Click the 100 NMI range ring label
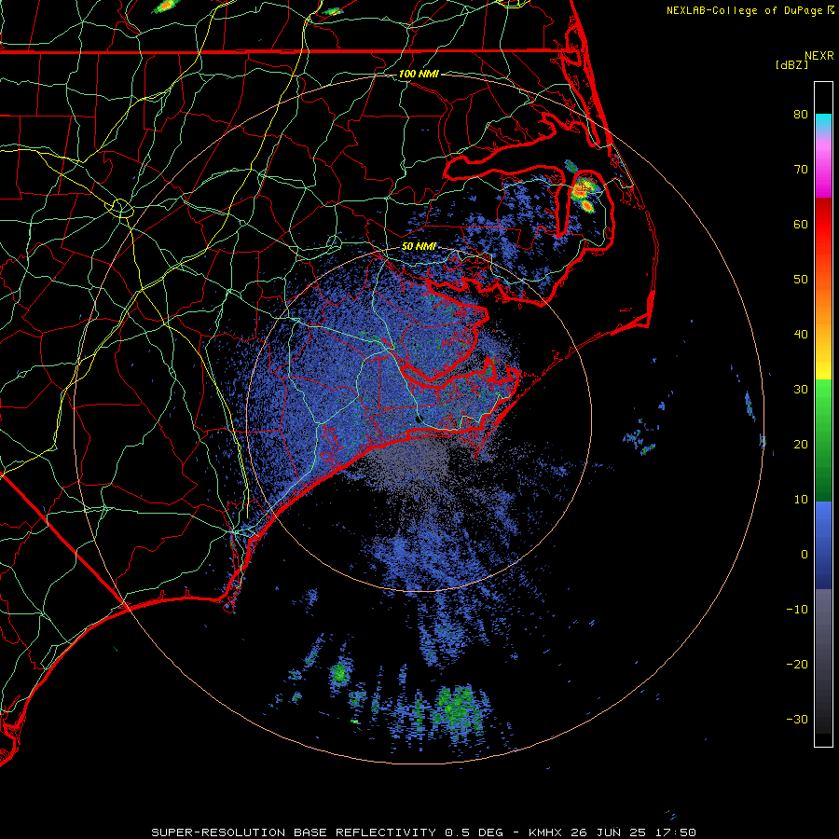The image size is (839, 839). click(x=419, y=74)
